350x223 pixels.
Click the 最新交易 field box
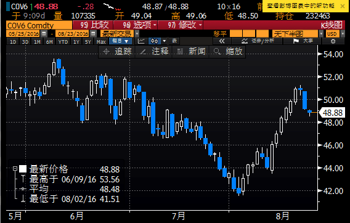117,34
